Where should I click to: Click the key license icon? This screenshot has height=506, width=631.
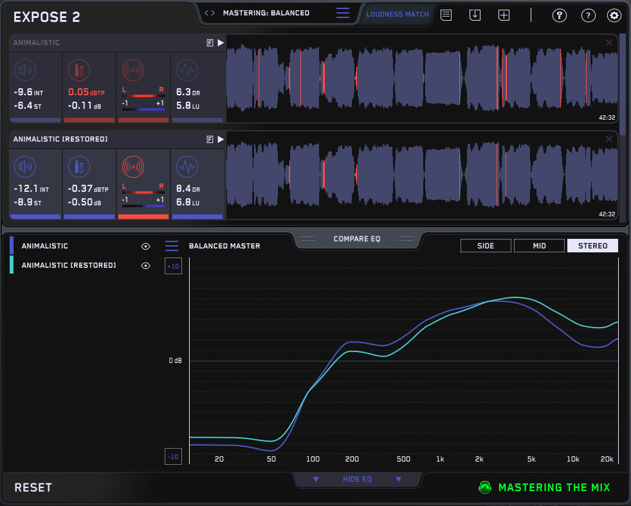click(x=560, y=15)
